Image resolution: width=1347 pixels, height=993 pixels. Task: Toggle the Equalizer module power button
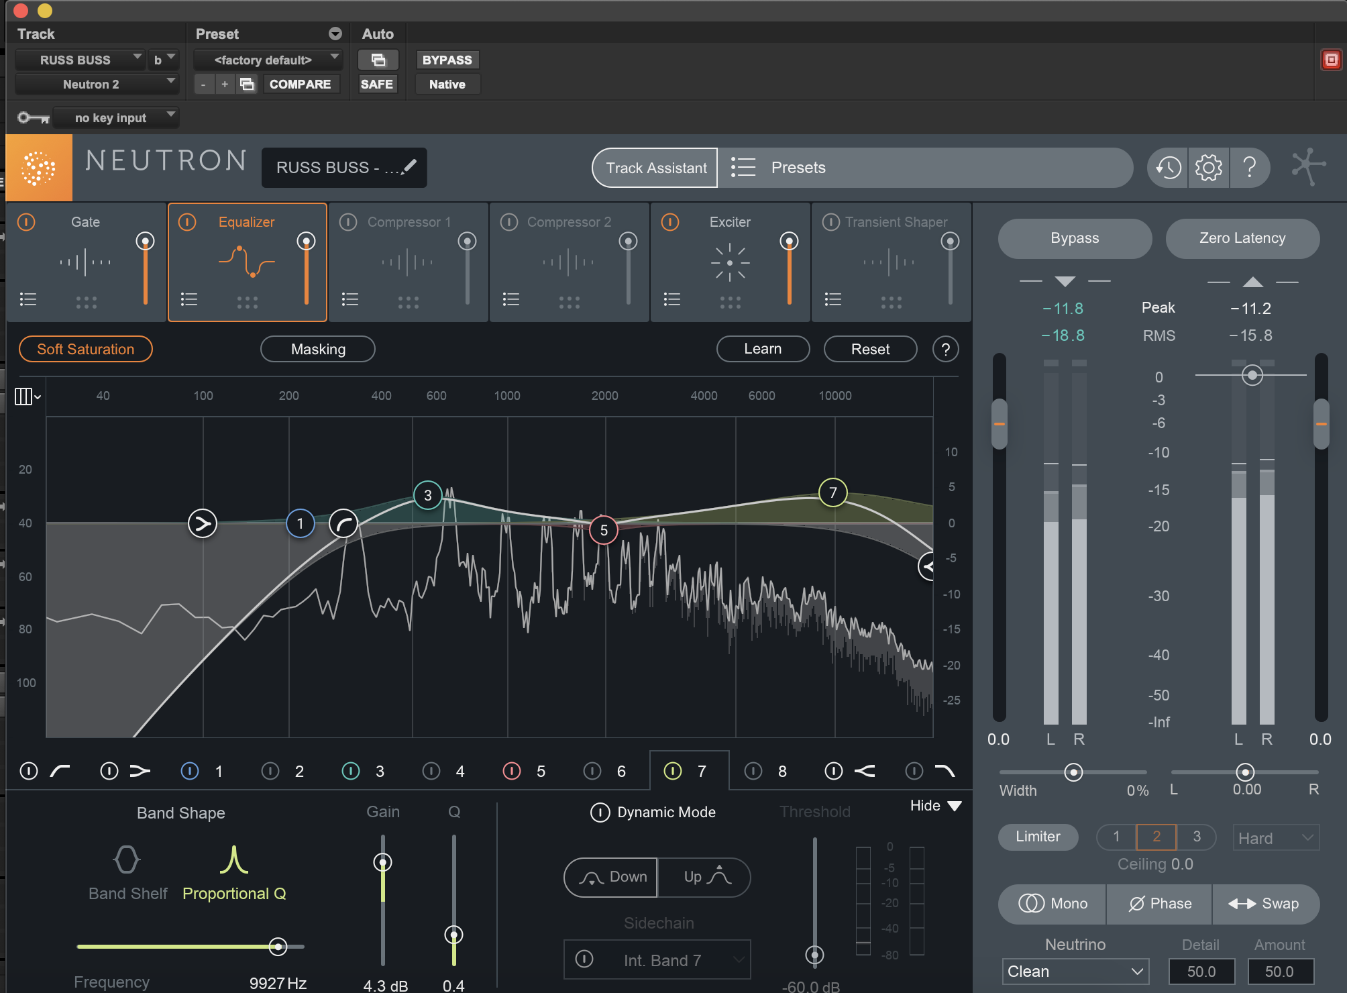187,222
